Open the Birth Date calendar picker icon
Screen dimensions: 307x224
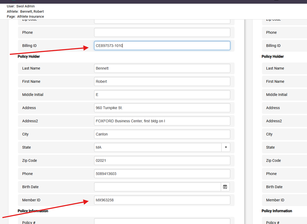[225, 187]
